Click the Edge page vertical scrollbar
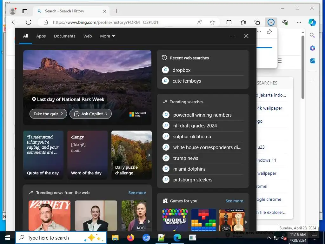Viewport: 325px width, 244px height. 303,67
